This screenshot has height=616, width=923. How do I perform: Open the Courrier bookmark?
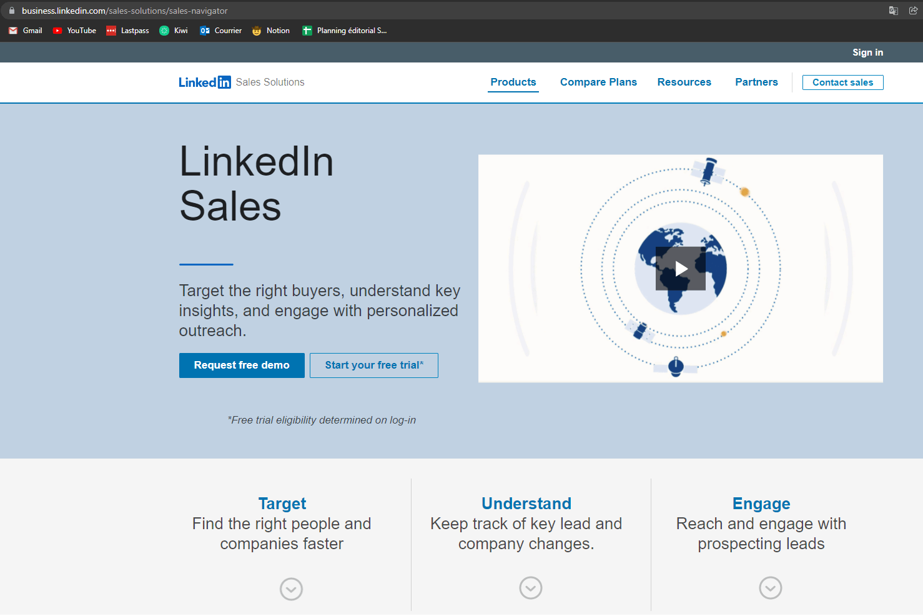point(220,30)
